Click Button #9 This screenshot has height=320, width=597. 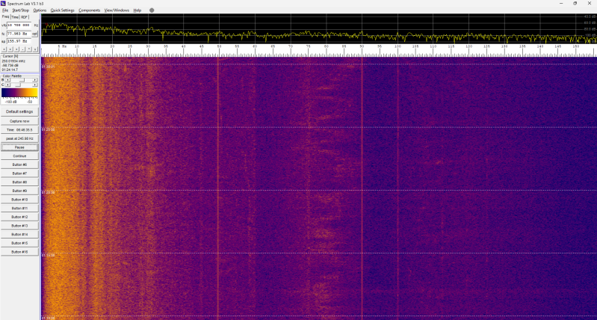pyautogui.click(x=19, y=191)
